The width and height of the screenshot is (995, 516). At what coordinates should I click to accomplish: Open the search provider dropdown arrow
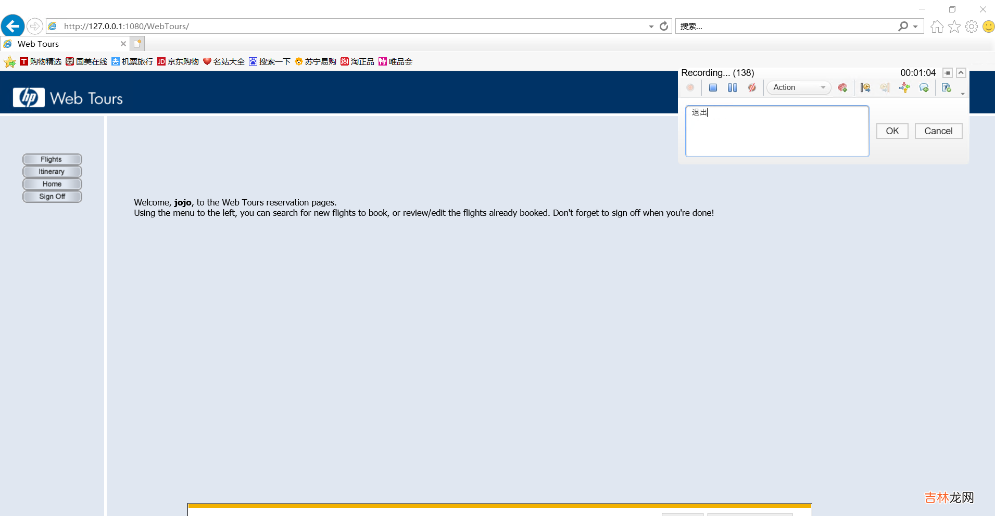click(915, 27)
